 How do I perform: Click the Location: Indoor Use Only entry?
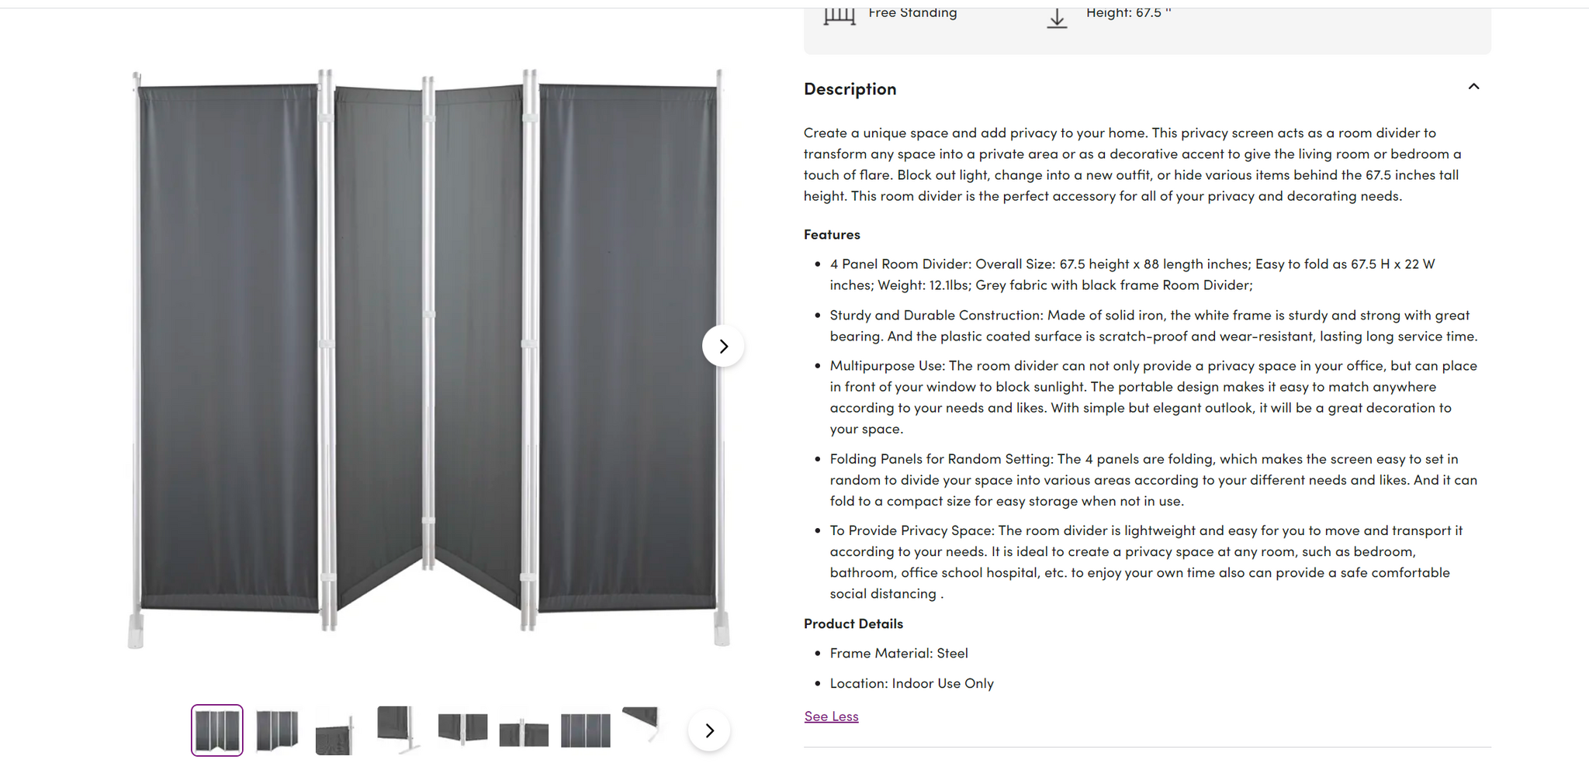coord(912,683)
